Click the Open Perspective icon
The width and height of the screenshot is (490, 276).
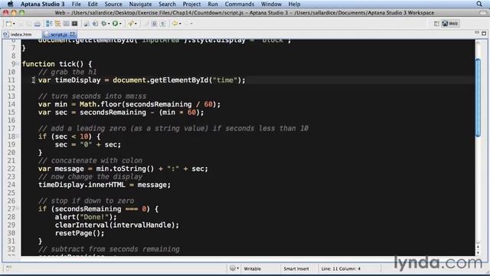pyautogui.click(x=436, y=24)
